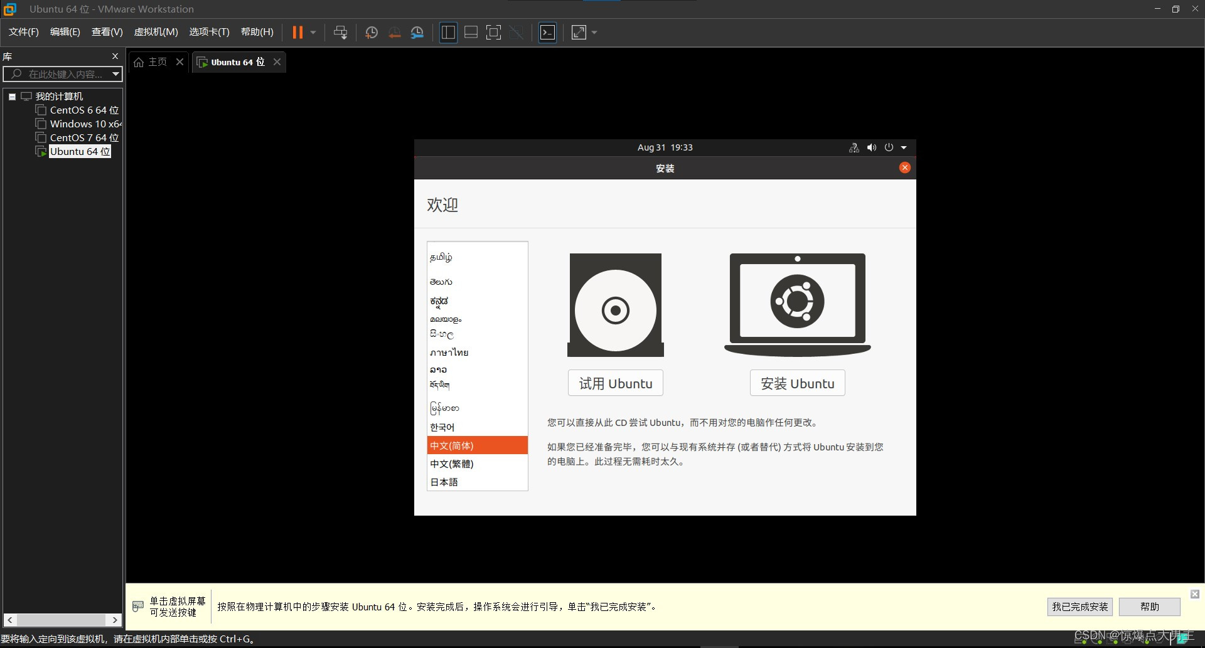Click the pause virtual machine icon
Image resolution: width=1205 pixels, height=648 pixels.
[x=297, y=32]
